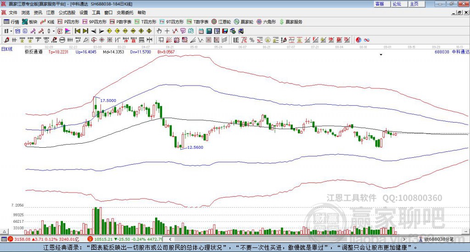Open the 9P四方形 tool

(x=95, y=22)
